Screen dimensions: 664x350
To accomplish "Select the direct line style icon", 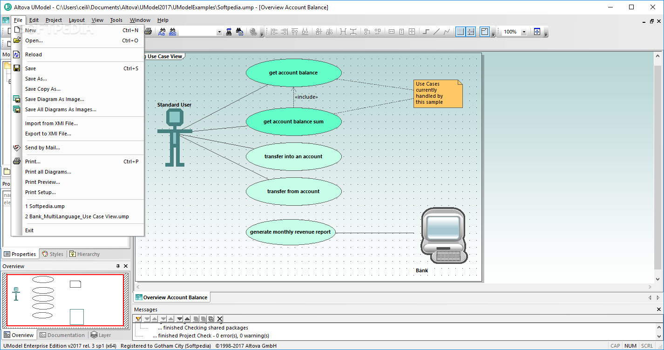I will pos(436,32).
